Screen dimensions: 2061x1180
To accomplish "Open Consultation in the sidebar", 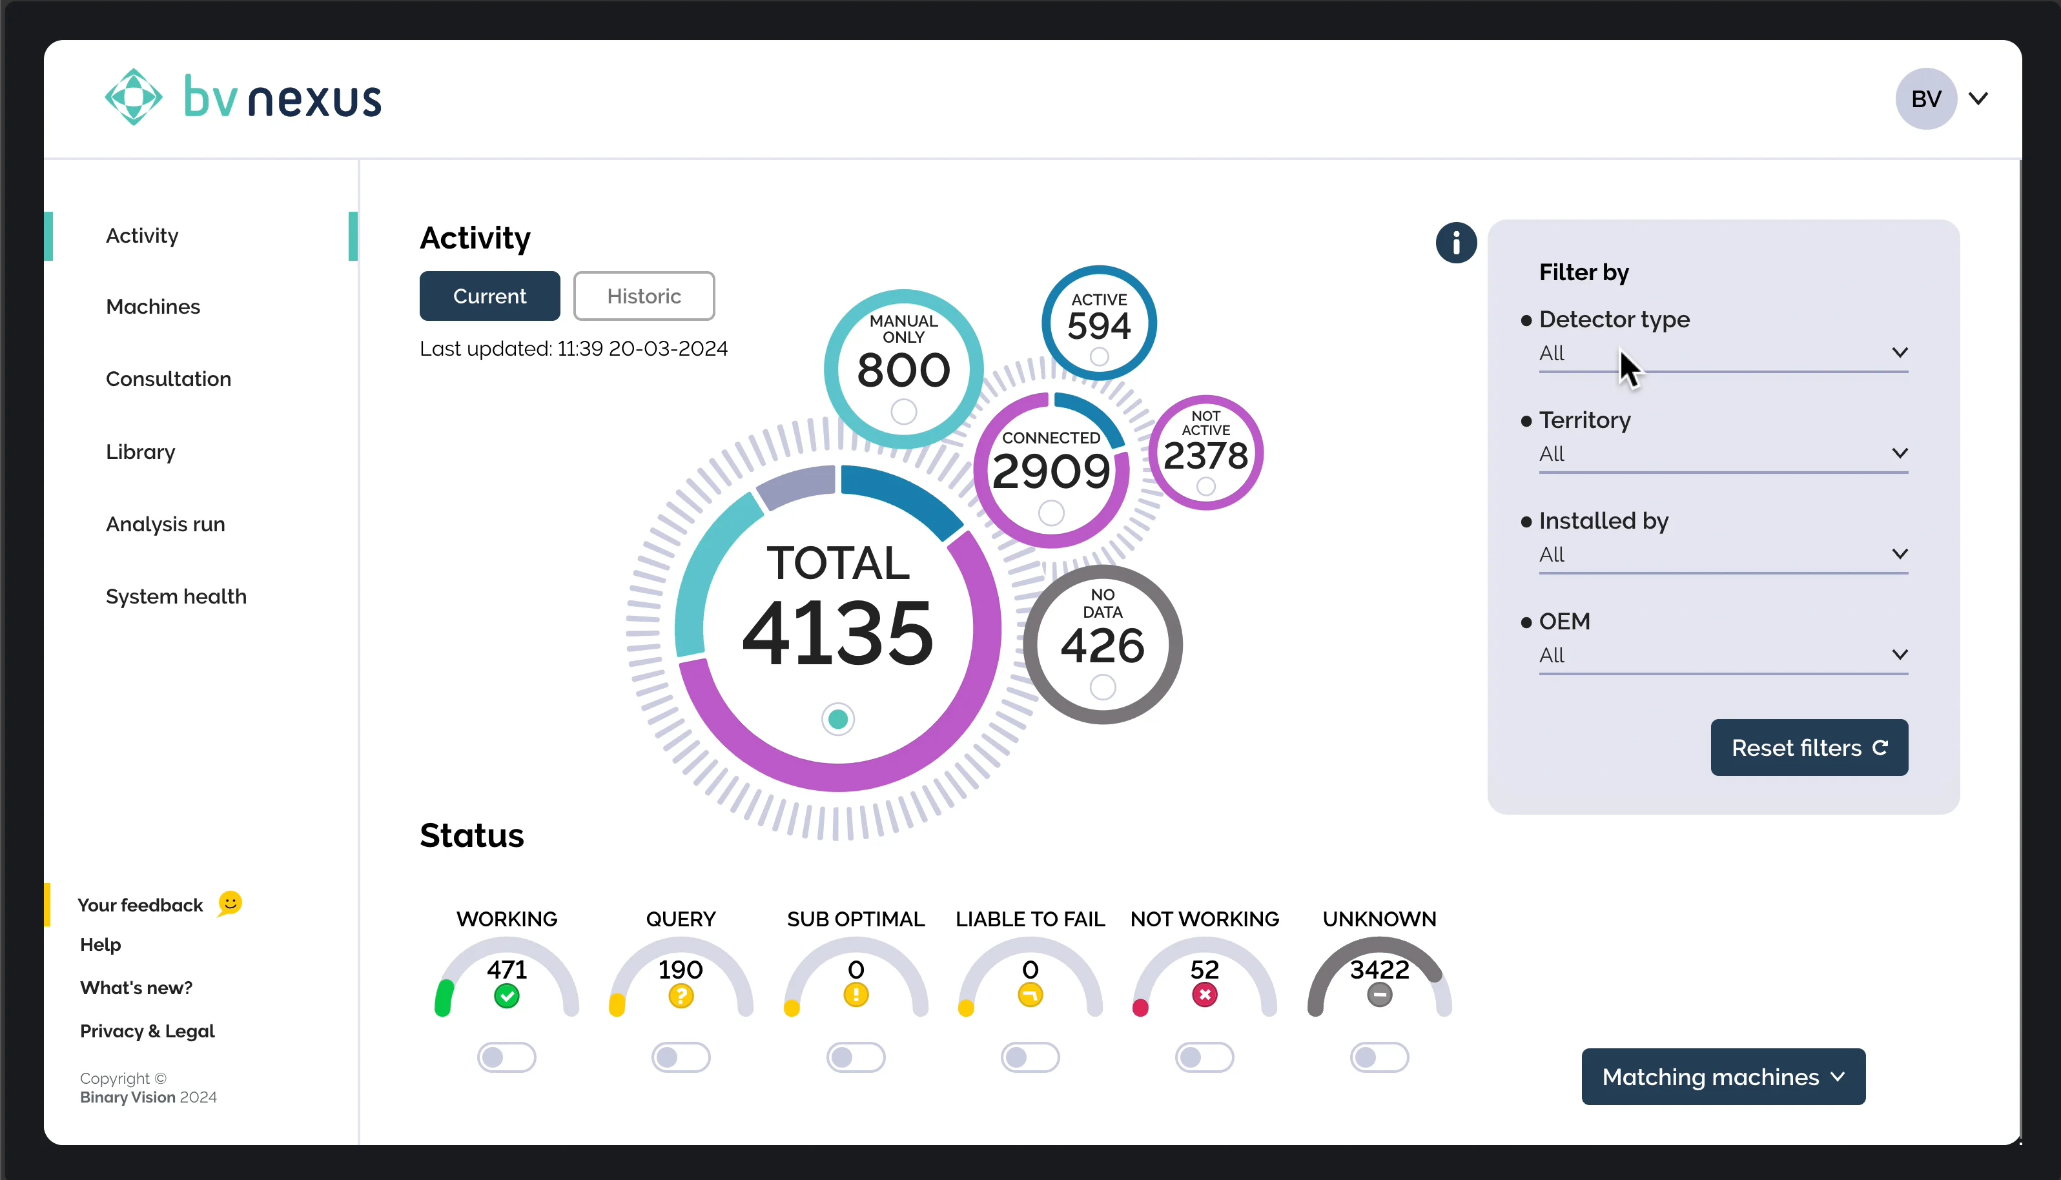I will 169,380.
